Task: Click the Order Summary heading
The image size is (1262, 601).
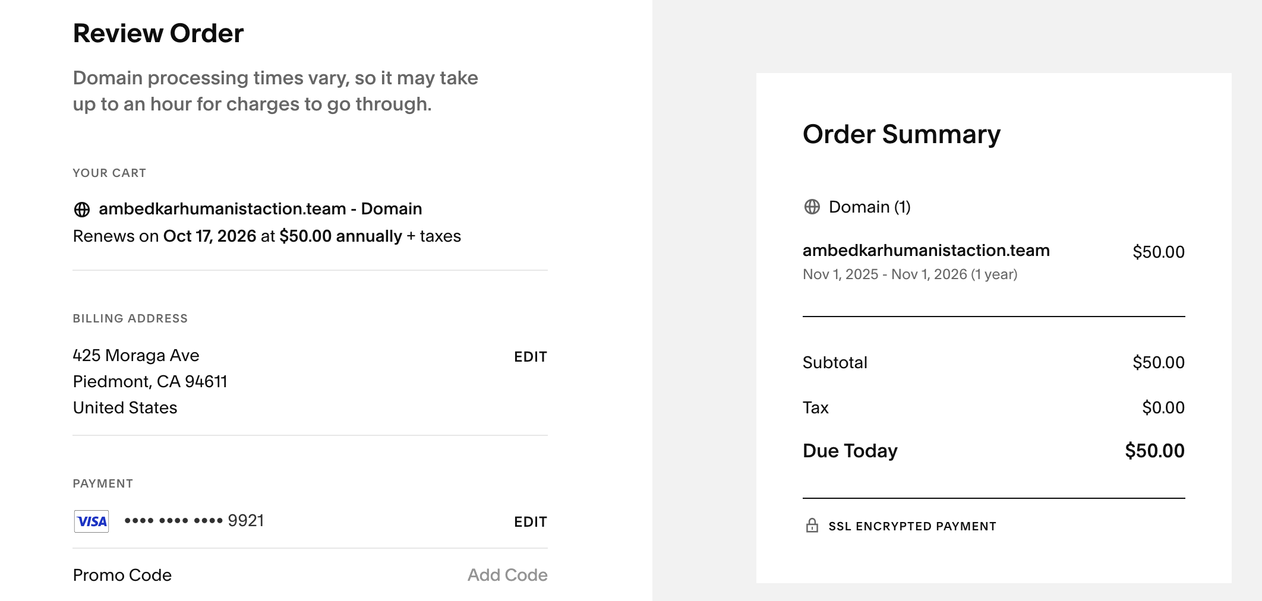Action: (x=901, y=134)
